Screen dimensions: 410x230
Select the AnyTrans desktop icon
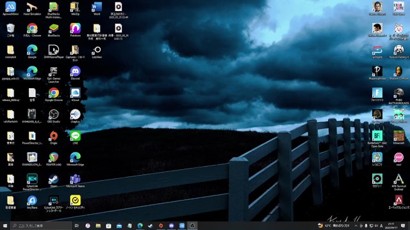32,202
